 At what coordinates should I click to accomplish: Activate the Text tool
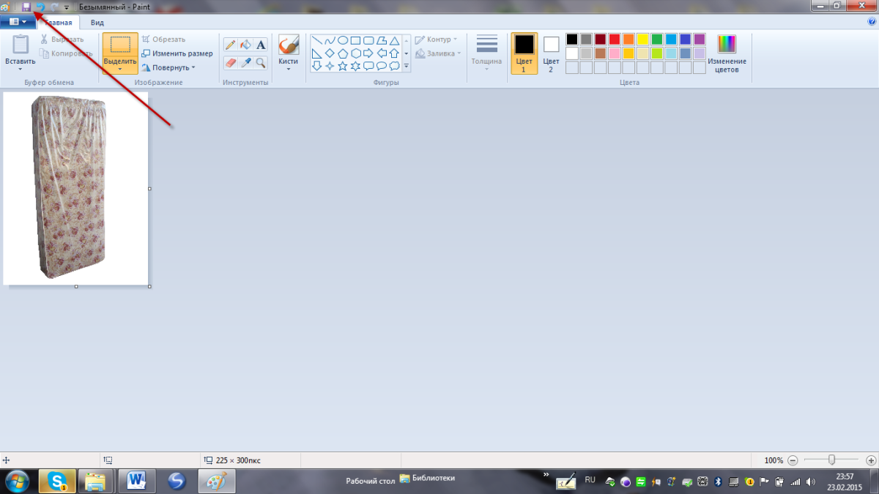click(x=261, y=45)
